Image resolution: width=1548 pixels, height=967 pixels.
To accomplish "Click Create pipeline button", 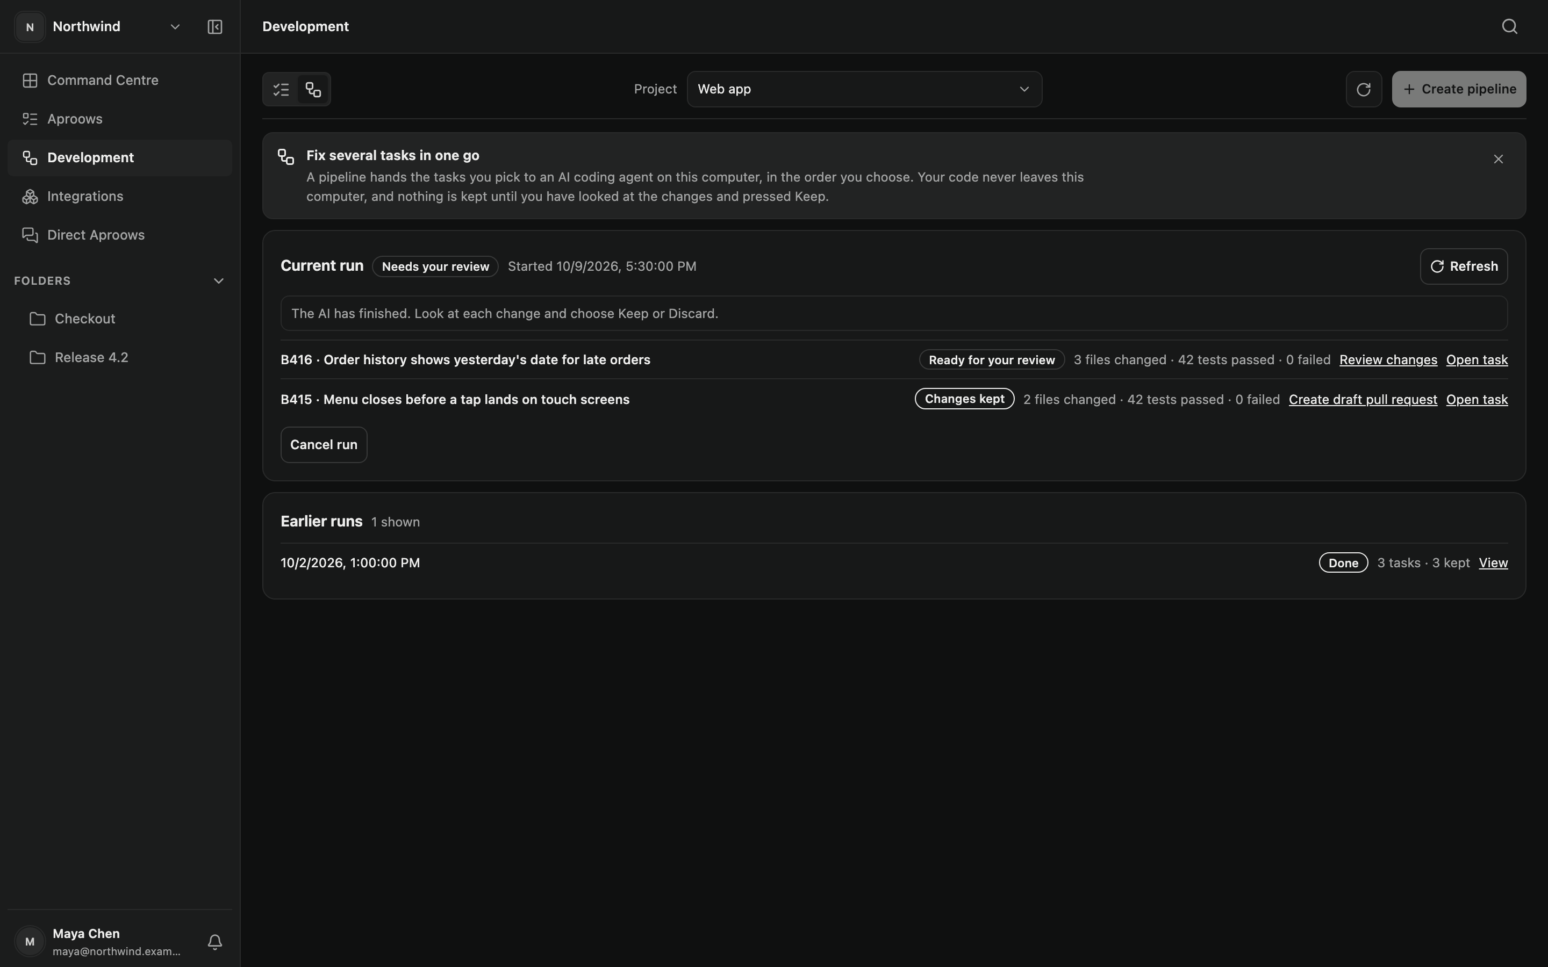I will point(1458,90).
